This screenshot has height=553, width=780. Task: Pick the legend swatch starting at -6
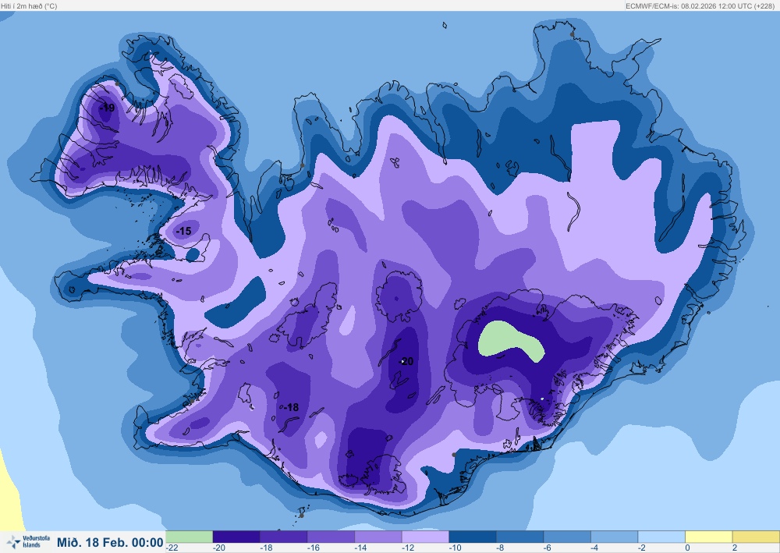point(567,537)
